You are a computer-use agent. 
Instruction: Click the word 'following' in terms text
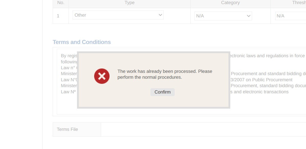pyautogui.click(x=69, y=62)
